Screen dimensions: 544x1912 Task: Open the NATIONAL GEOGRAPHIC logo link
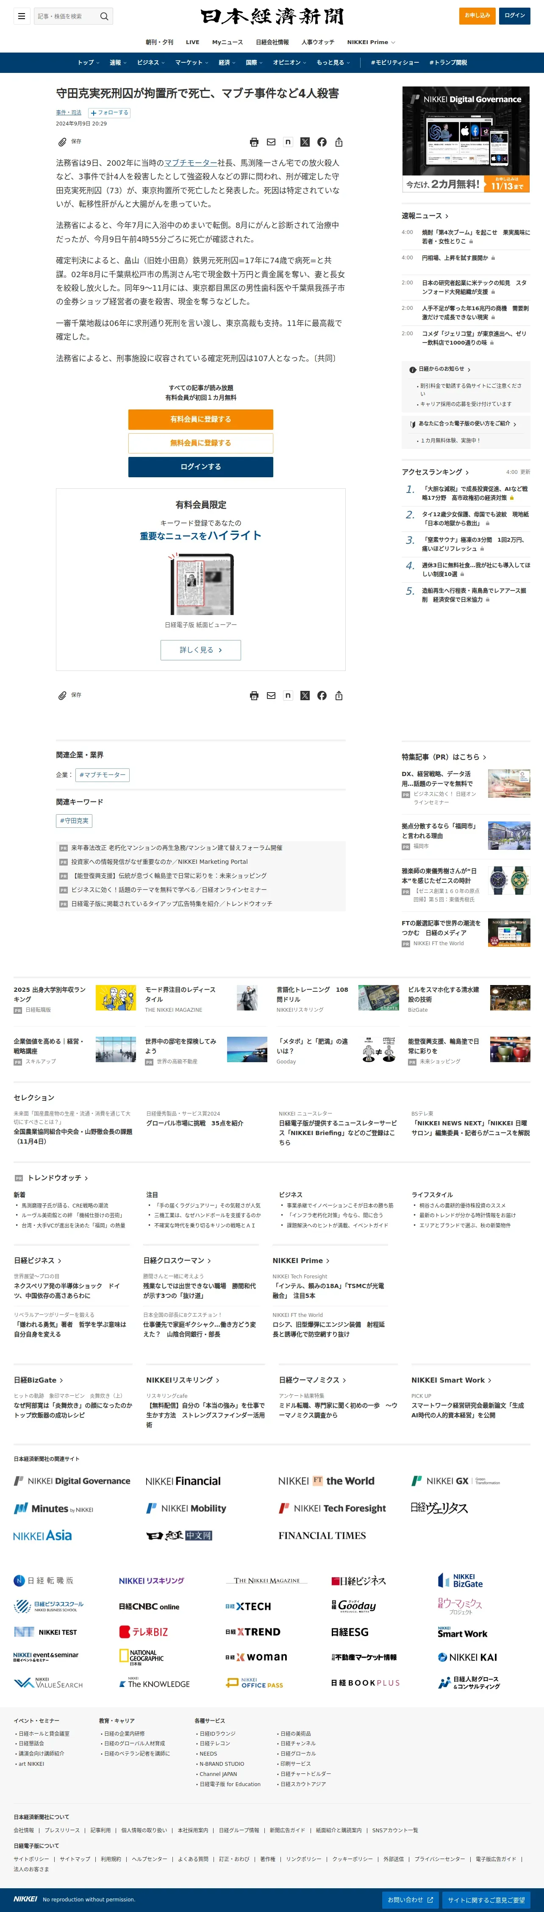pyautogui.click(x=142, y=1657)
